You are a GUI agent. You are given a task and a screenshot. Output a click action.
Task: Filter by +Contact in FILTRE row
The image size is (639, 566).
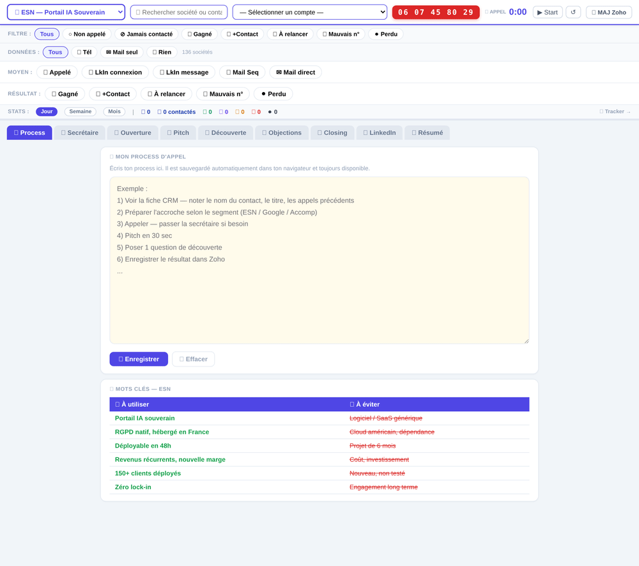(x=242, y=34)
